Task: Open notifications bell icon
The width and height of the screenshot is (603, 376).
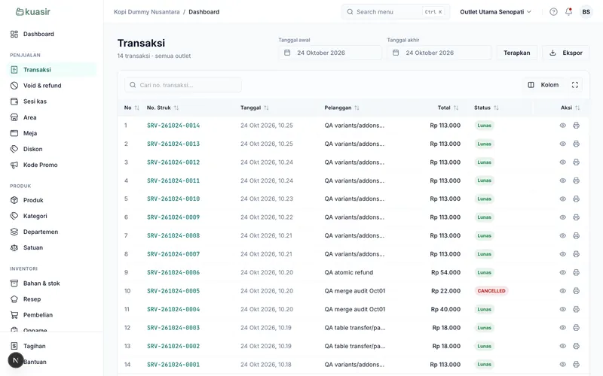Action: (568, 11)
